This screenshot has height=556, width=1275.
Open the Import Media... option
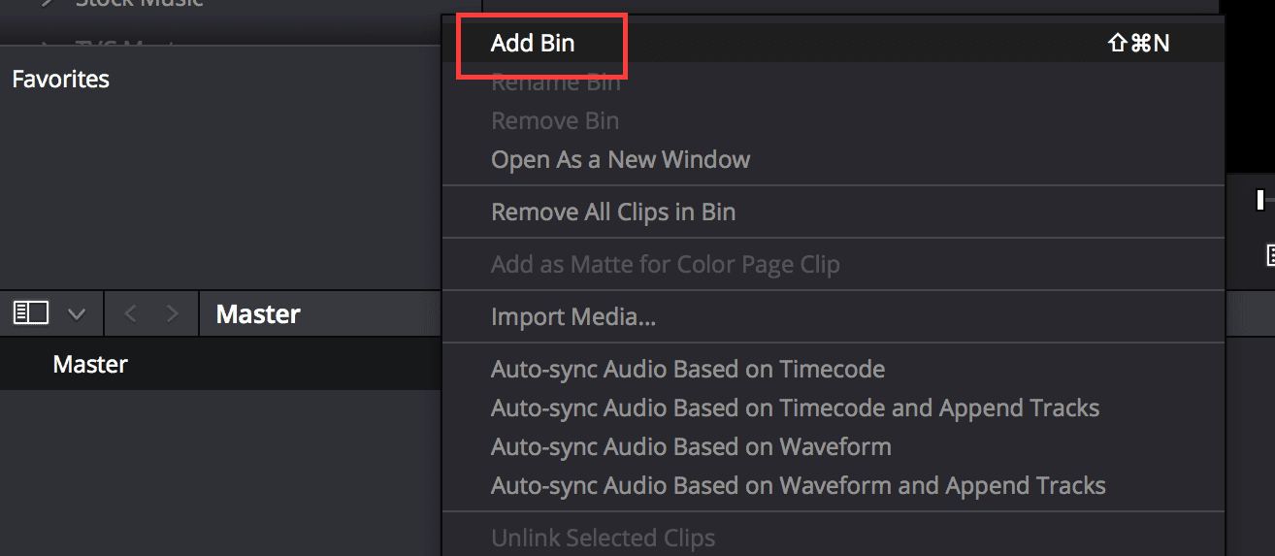(x=573, y=316)
